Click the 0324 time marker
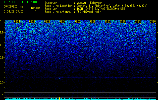Screen dimensions: 158x100 pos(62,21)
